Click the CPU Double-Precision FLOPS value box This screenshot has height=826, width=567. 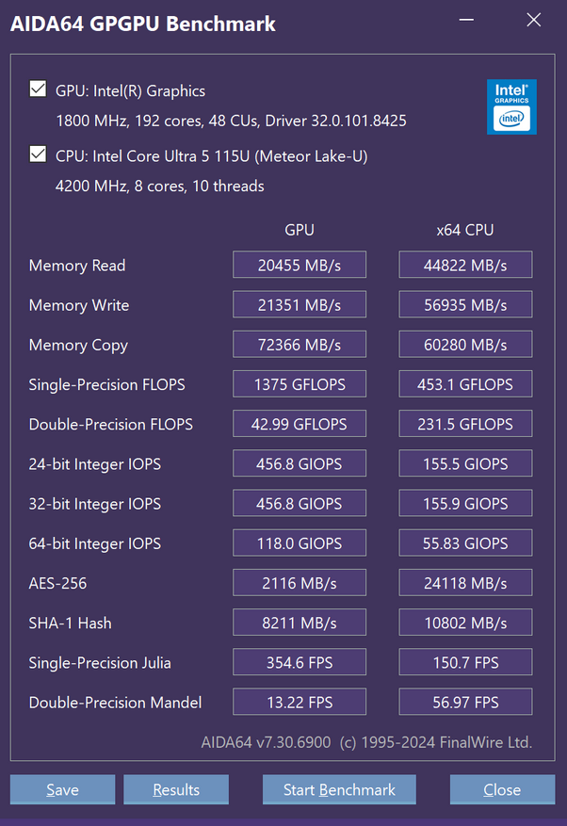point(465,424)
